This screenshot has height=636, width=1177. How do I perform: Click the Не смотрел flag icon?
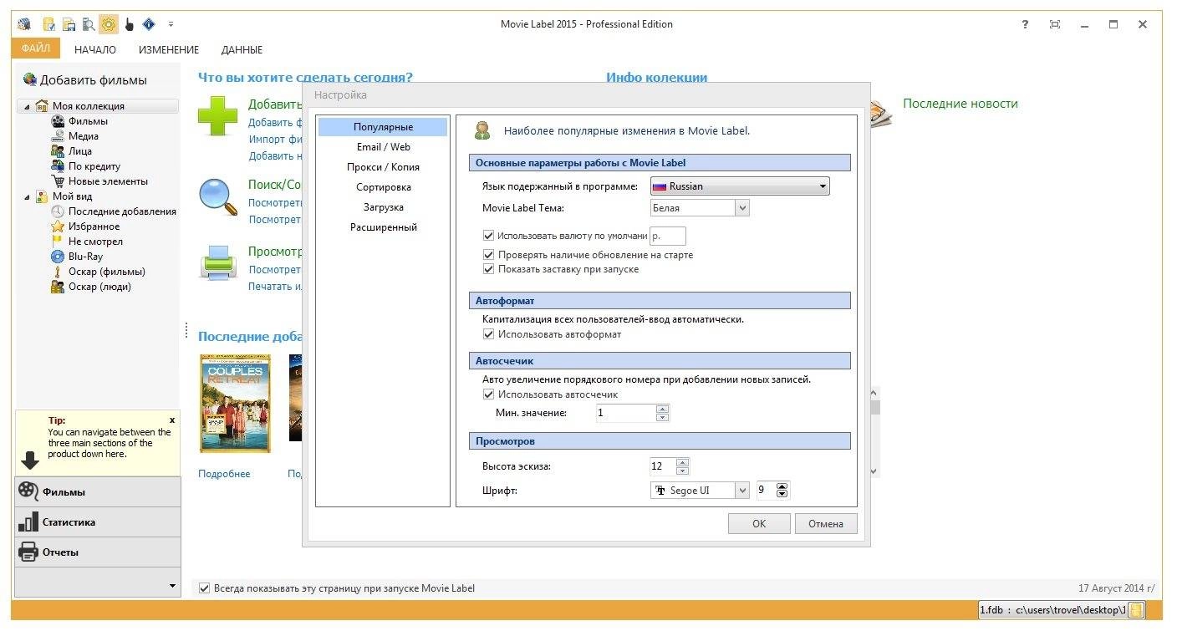point(58,242)
